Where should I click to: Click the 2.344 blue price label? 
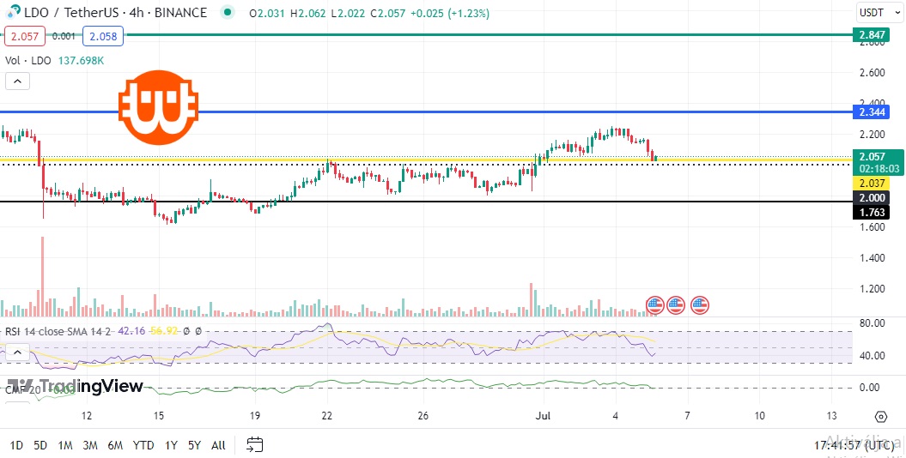click(872, 111)
